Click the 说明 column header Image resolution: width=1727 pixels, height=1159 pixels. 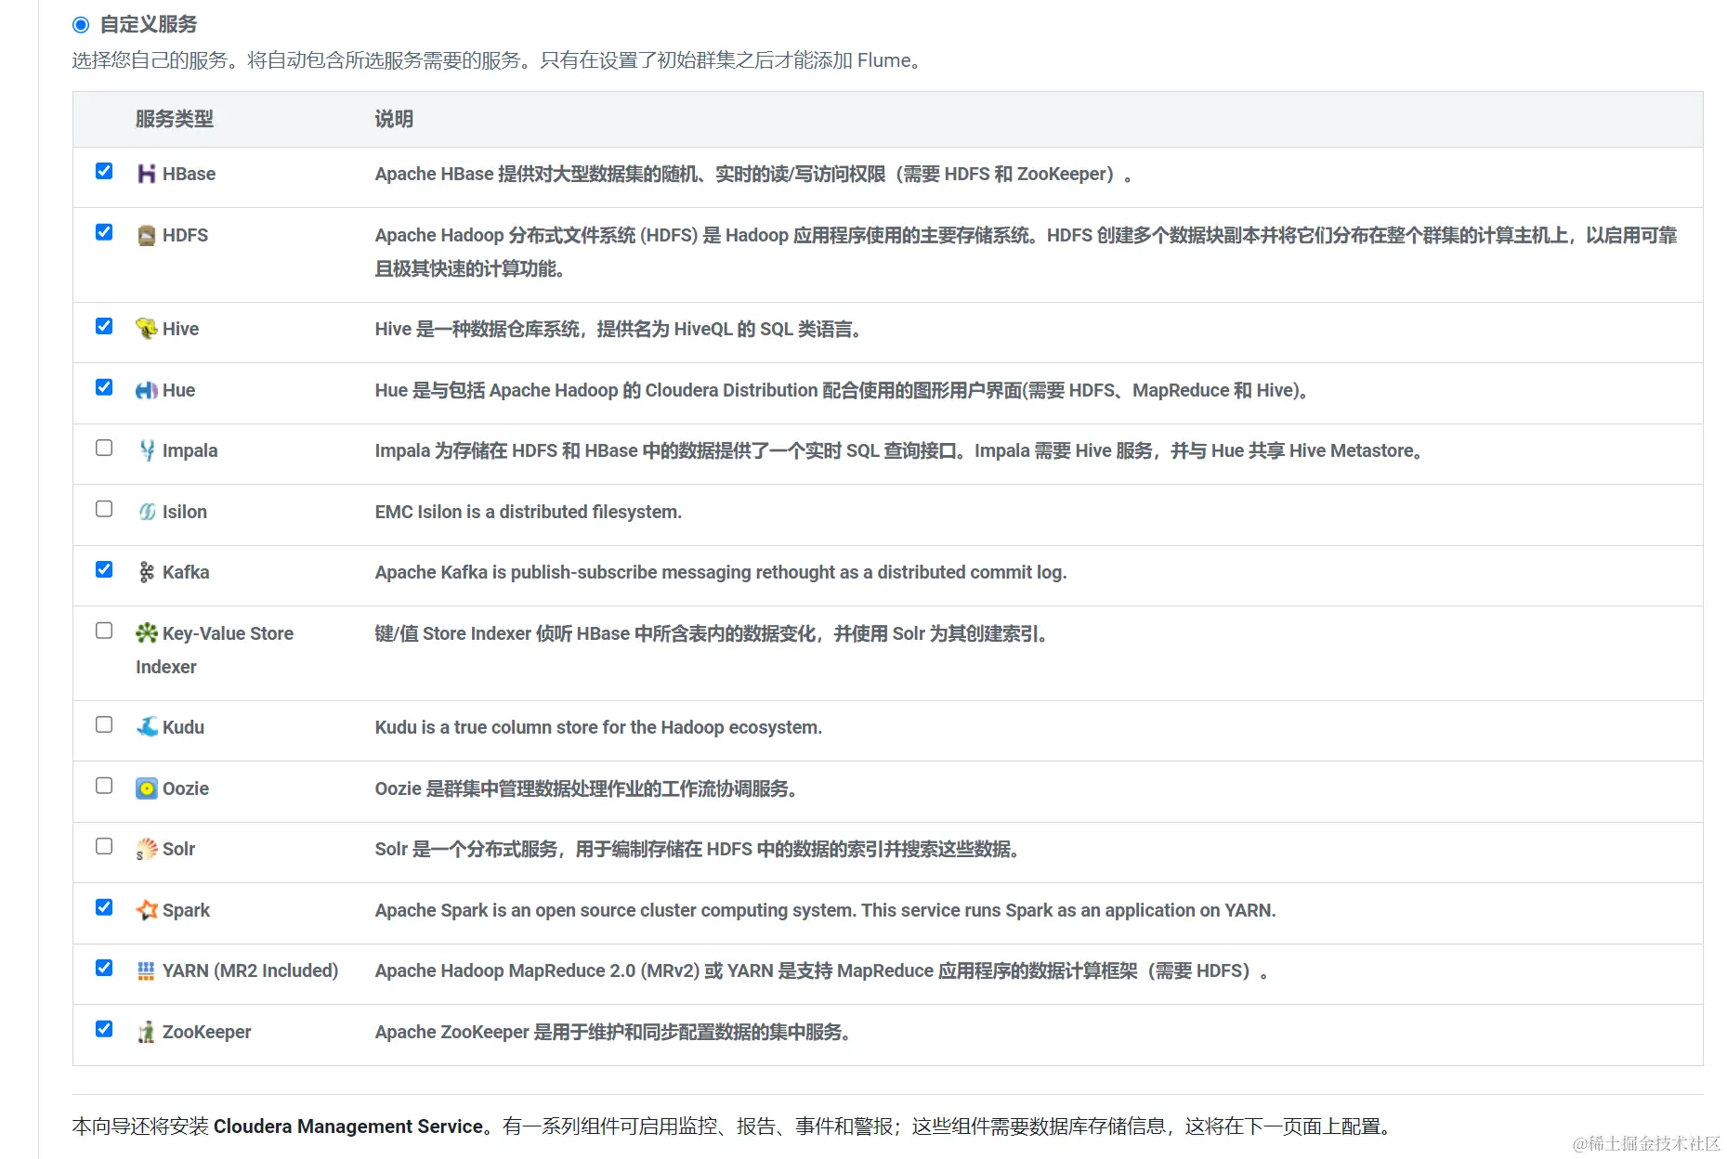[x=394, y=119]
